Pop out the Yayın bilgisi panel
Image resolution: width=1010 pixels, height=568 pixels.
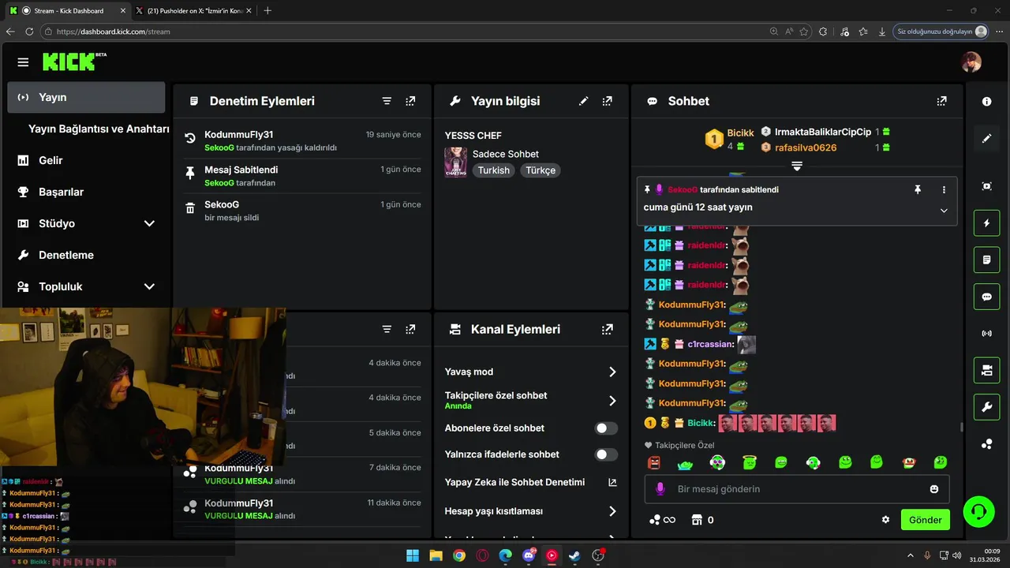tap(607, 101)
